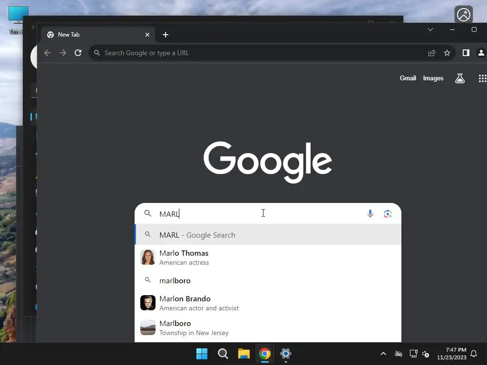Click the magnifier icon in Google search box
Viewport: 487px width, 365px height.
pyautogui.click(x=148, y=213)
